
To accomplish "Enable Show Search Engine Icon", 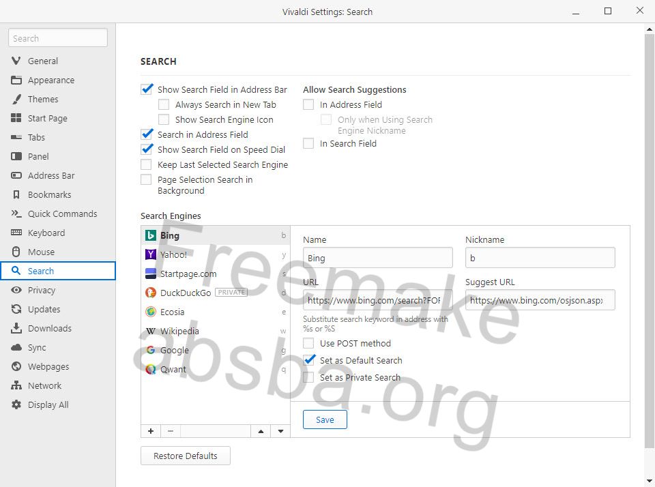I will [x=164, y=119].
